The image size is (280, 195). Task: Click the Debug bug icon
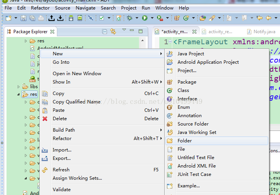[x=129, y=18]
